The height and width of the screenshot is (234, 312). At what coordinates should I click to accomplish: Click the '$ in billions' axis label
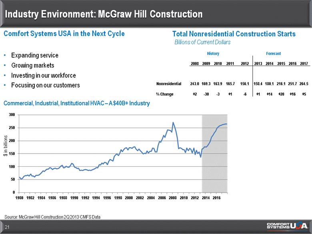[x=6, y=146]
